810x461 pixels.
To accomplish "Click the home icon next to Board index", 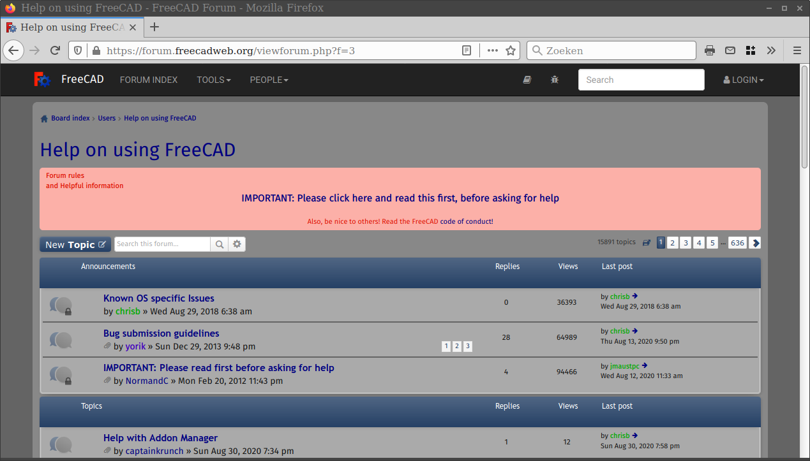I will [x=44, y=119].
